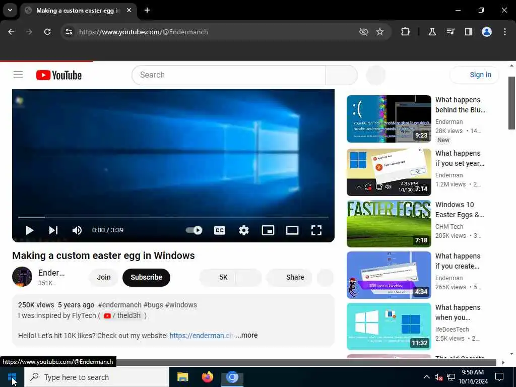Open 'What happens if you set year...' video title
The height and width of the screenshot is (387, 516).
pos(460,158)
